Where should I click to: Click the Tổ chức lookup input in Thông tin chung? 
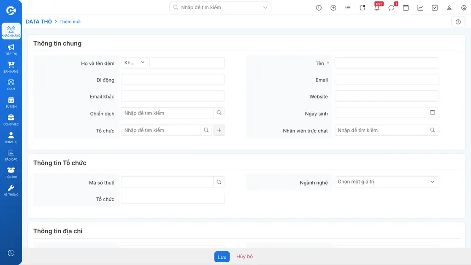(161, 130)
